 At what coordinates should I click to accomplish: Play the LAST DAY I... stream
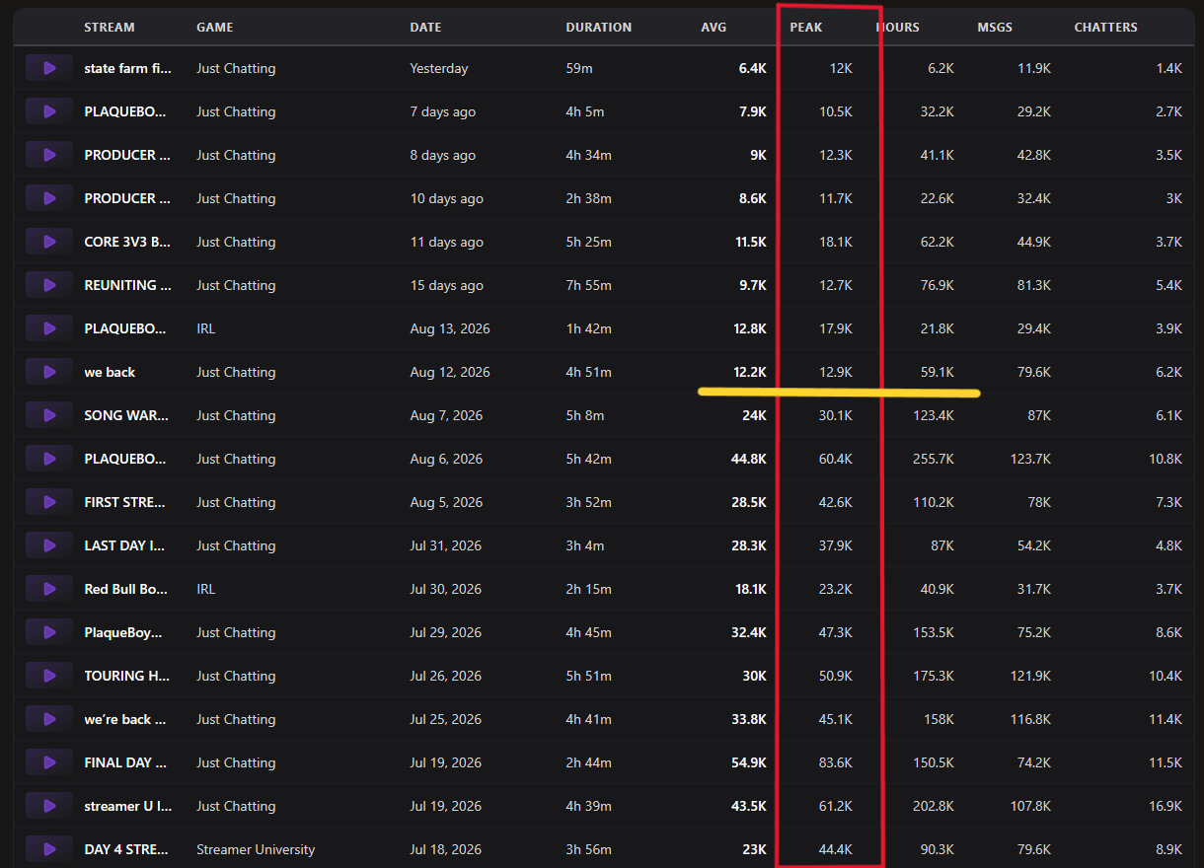pos(49,545)
